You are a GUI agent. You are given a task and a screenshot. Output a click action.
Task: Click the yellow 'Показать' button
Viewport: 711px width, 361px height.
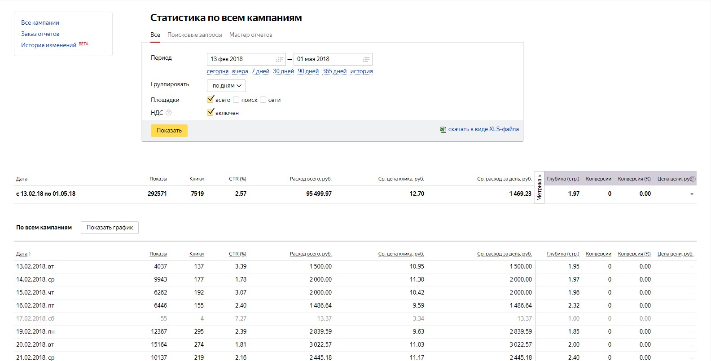[x=169, y=130]
